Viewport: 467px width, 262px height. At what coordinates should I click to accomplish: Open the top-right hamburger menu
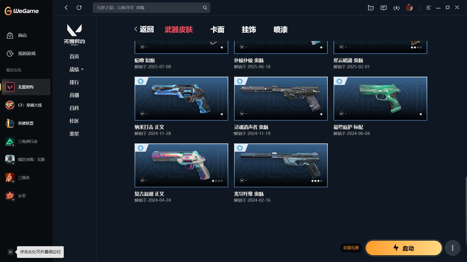pos(428,8)
